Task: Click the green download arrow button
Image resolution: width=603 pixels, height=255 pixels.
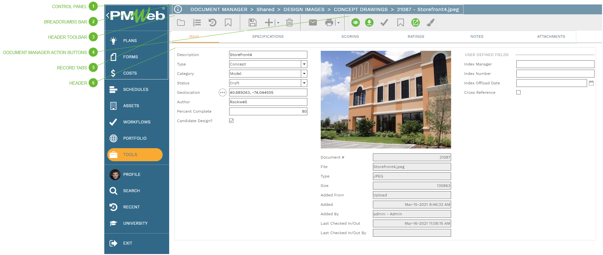Action: click(x=369, y=22)
